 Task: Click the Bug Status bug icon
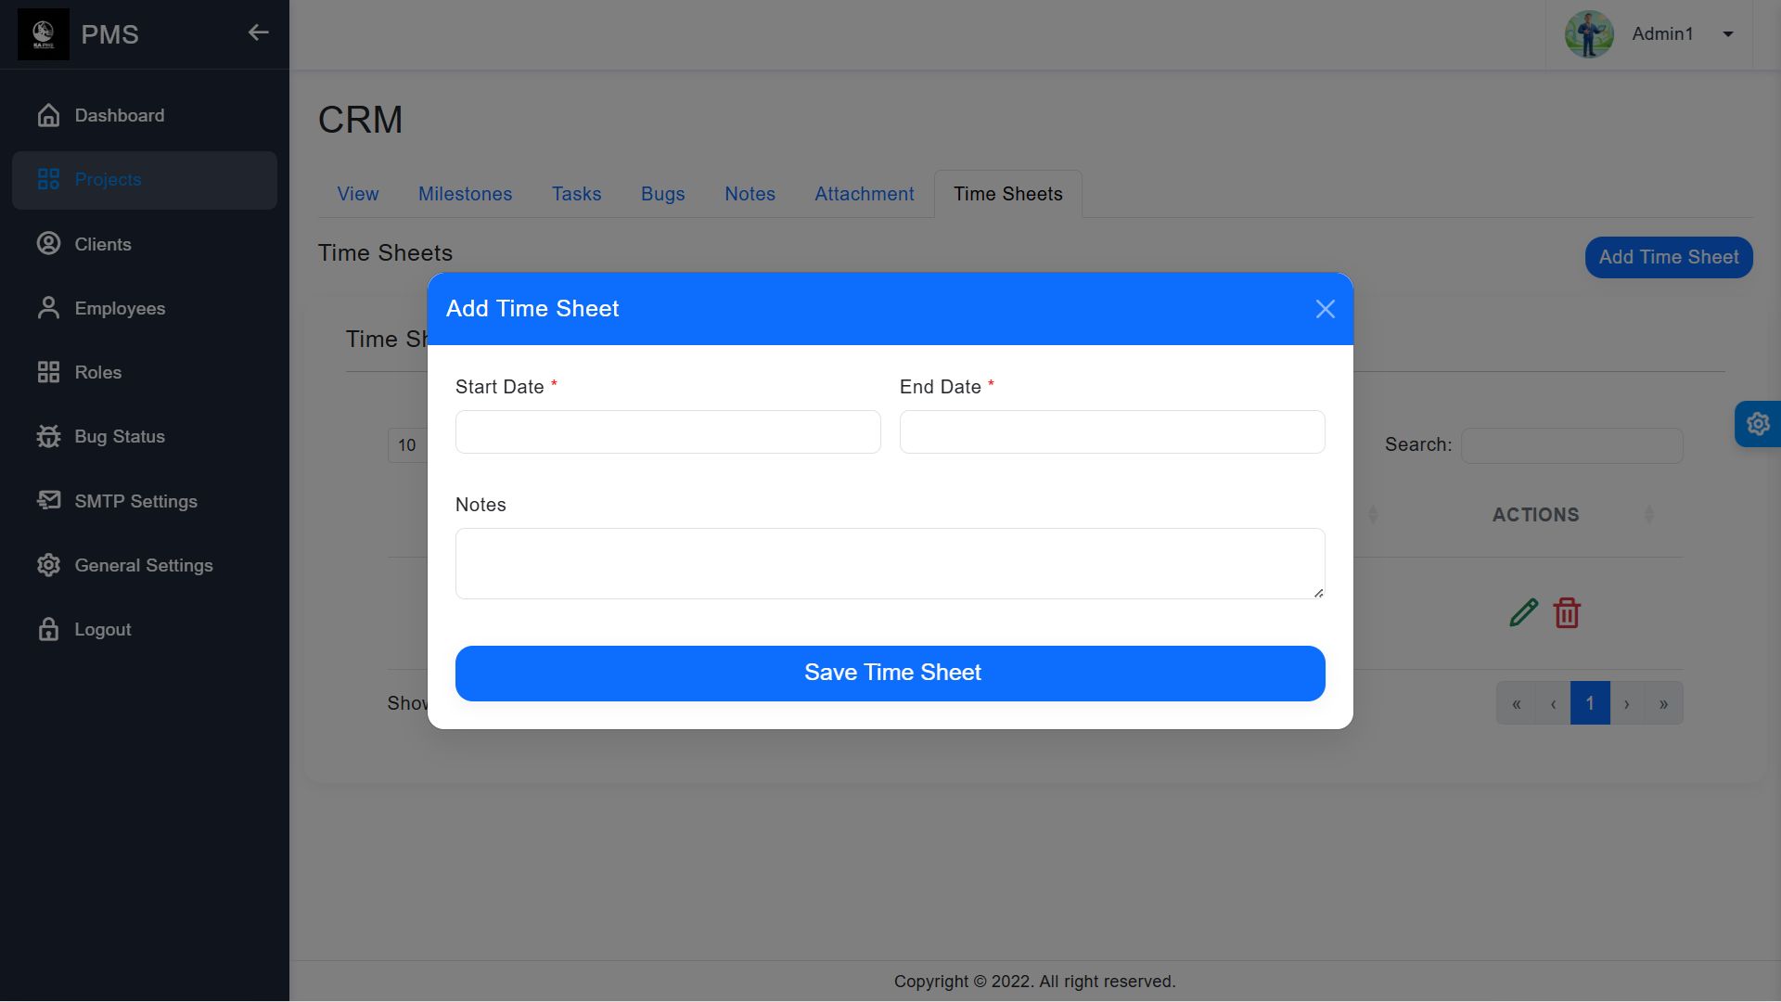[48, 436]
